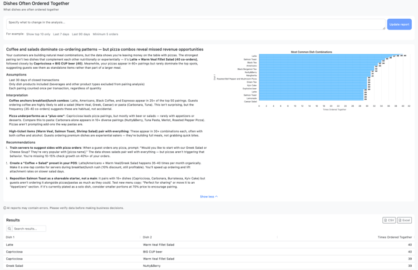This screenshot has height=270, width=418.
Task: Collapse the report with Show less
Action: click(x=208, y=196)
